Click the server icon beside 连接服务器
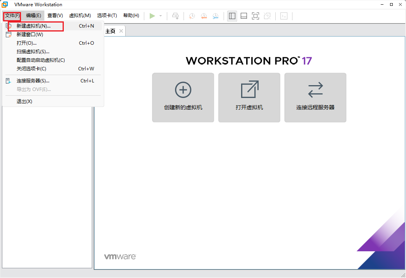This screenshot has height=278, width=406. click(x=9, y=81)
